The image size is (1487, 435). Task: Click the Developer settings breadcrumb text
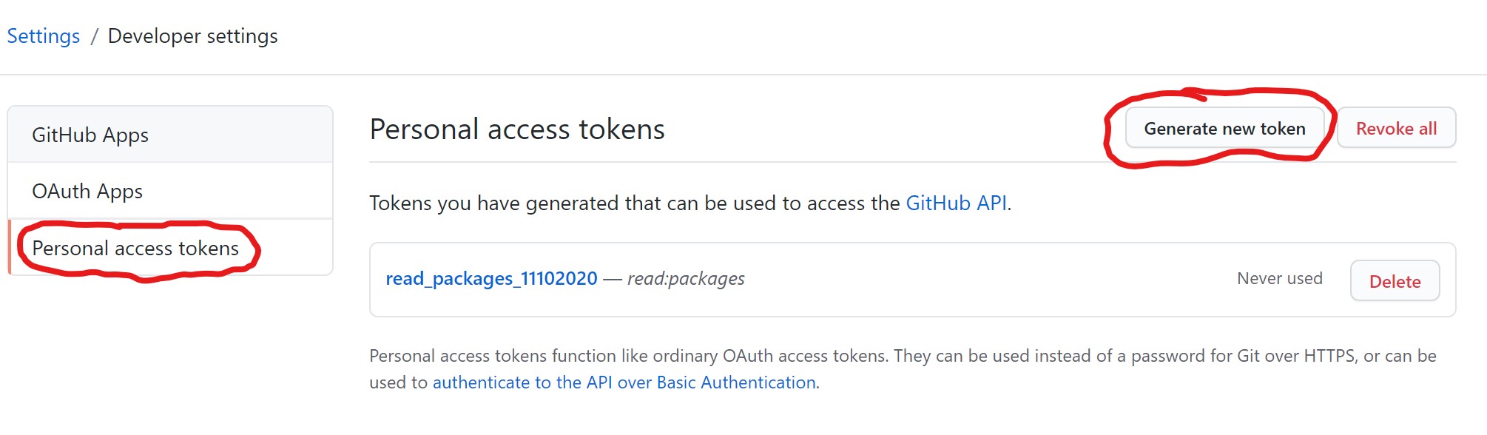coord(193,36)
